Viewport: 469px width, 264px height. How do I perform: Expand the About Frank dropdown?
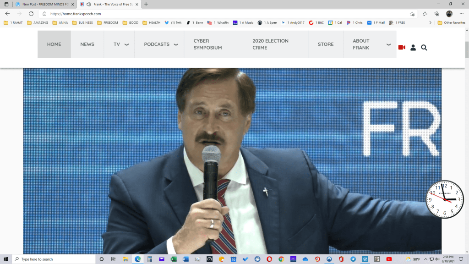coord(388,44)
